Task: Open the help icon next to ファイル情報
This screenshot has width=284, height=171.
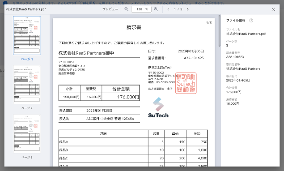Action: point(251,21)
